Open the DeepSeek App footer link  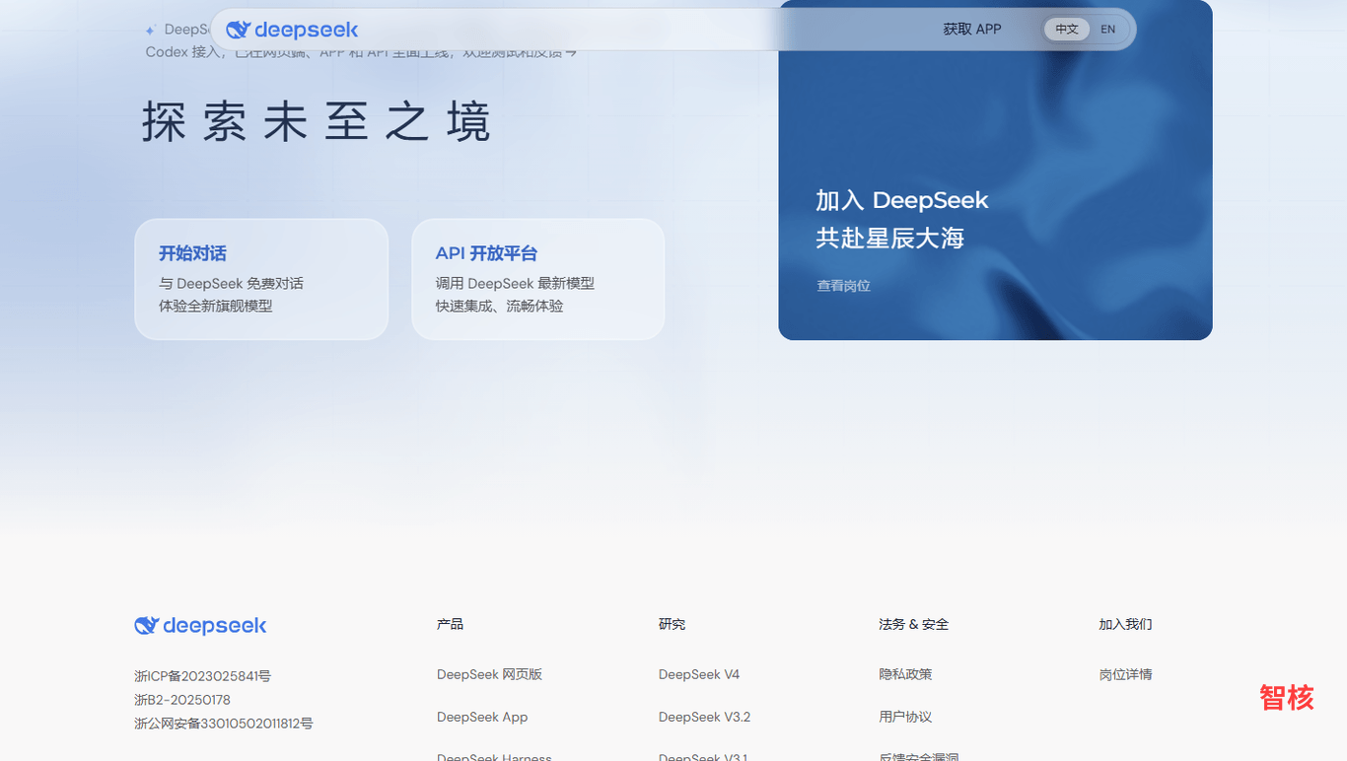[482, 717]
